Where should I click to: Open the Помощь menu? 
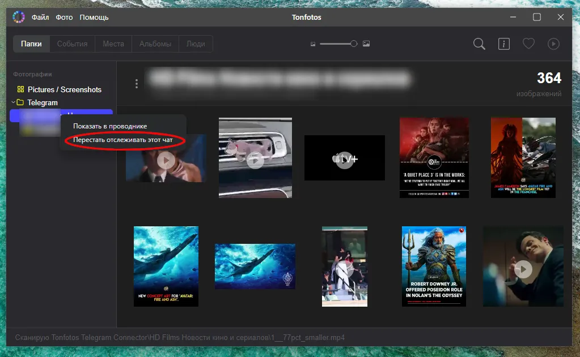94,17
